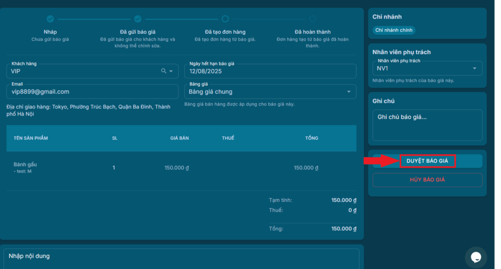This screenshot has height=269, width=501.
Task: Click the TỔNG column header
Action: click(x=312, y=138)
